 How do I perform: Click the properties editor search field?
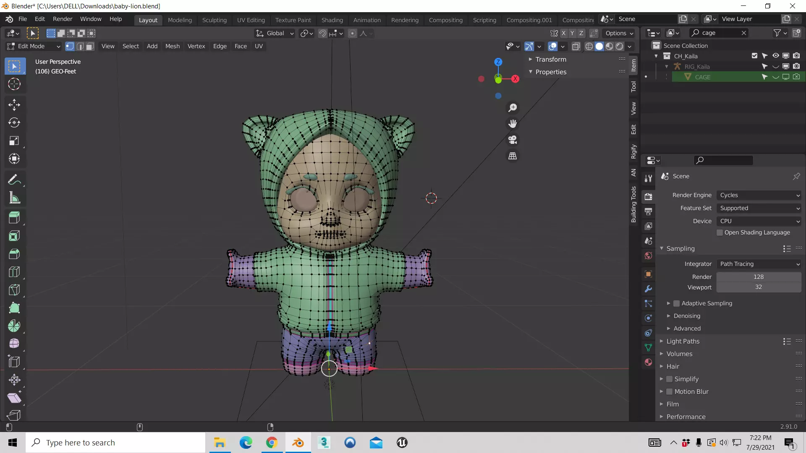click(x=723, y=160)
